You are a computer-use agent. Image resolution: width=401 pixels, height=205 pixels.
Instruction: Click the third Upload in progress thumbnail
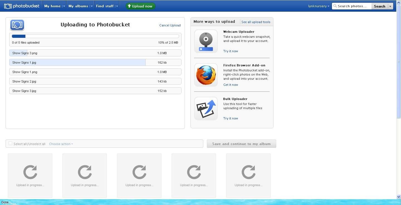click(139, 176)
